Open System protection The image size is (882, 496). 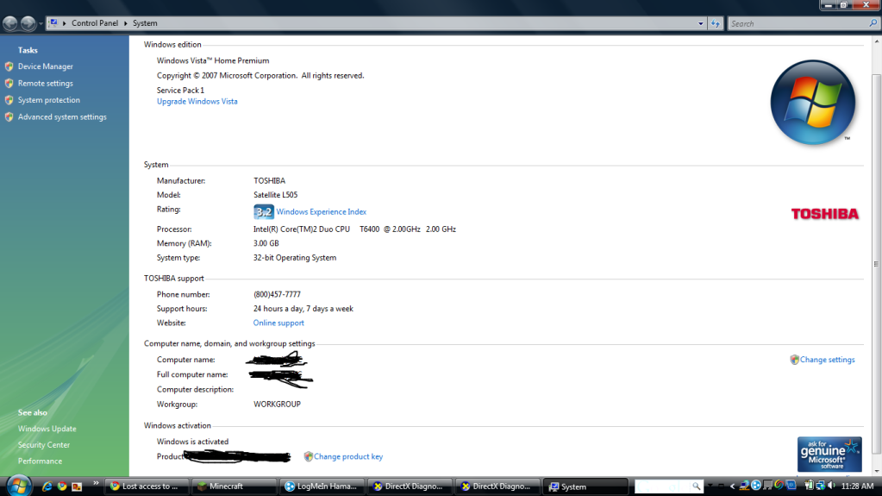pos(48,100)
